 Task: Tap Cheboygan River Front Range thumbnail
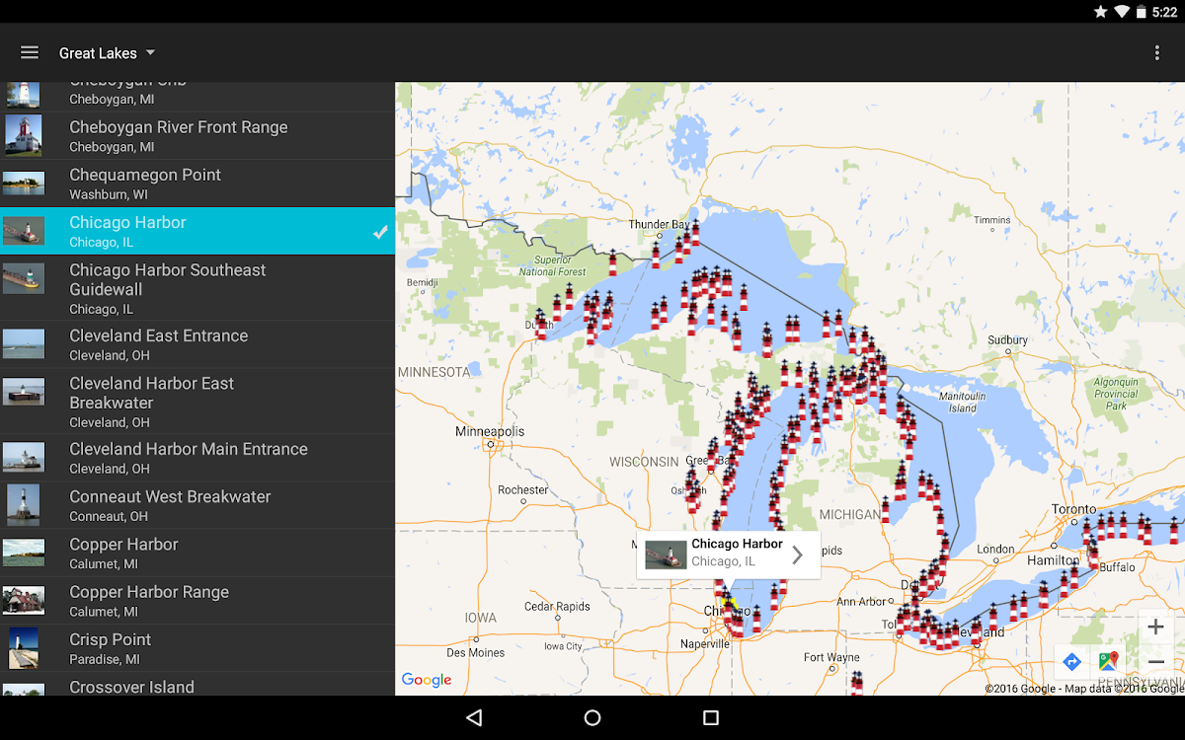[x=23, y=136]
